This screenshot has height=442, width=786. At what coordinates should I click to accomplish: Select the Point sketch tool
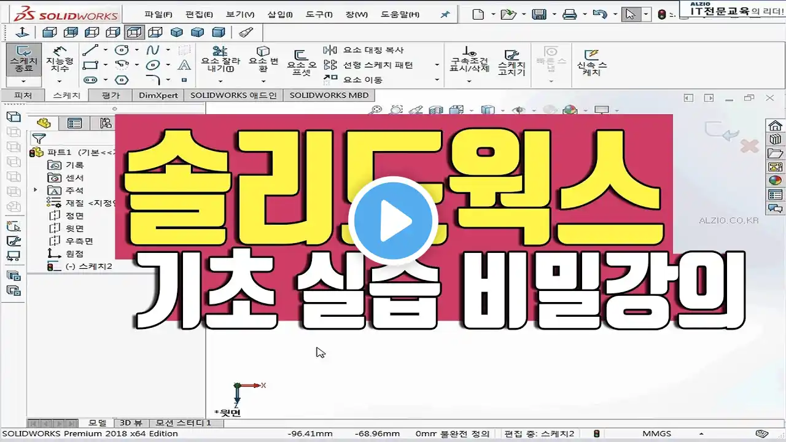(184, 80)
